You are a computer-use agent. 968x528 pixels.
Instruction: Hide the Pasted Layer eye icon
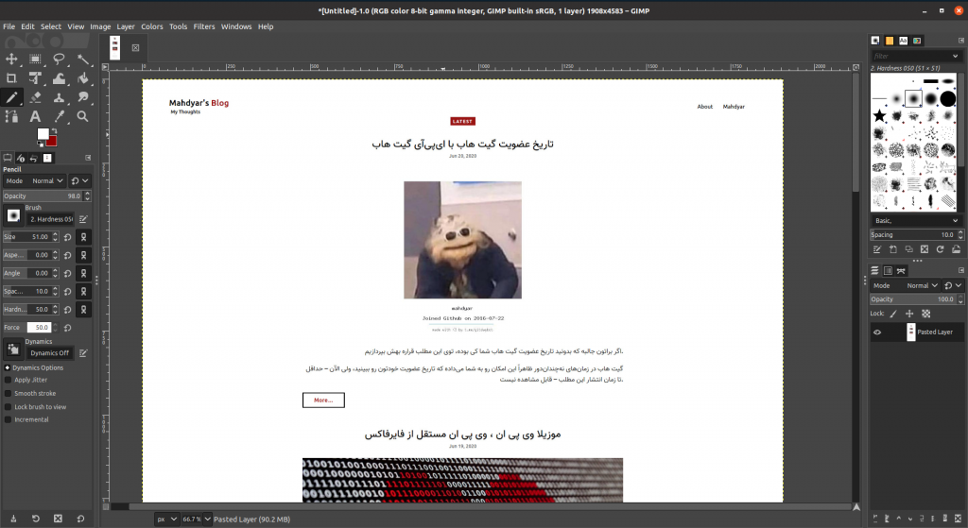[x=877, y=332]
